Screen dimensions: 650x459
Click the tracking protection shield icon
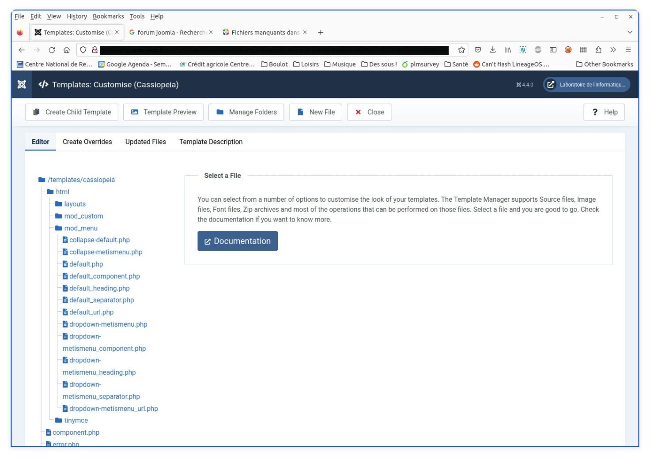point(83,50)
